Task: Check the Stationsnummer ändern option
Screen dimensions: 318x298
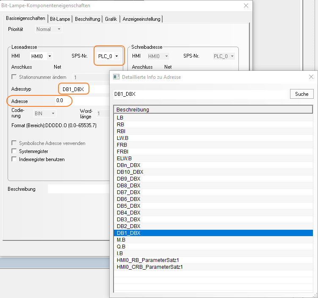Action: pos(14,77)
